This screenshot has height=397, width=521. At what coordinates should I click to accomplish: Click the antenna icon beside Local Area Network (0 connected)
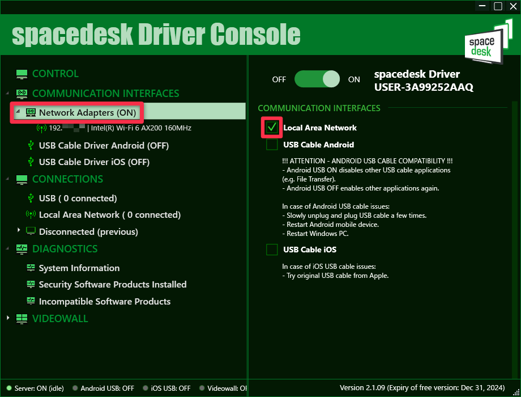(x=31, y=214)
